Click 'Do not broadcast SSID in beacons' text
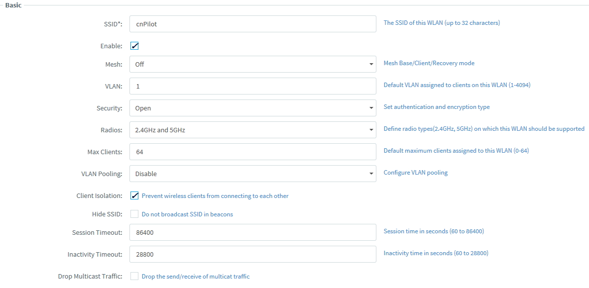This screenshot has height=288, width=589. click(x=187, y=214)
